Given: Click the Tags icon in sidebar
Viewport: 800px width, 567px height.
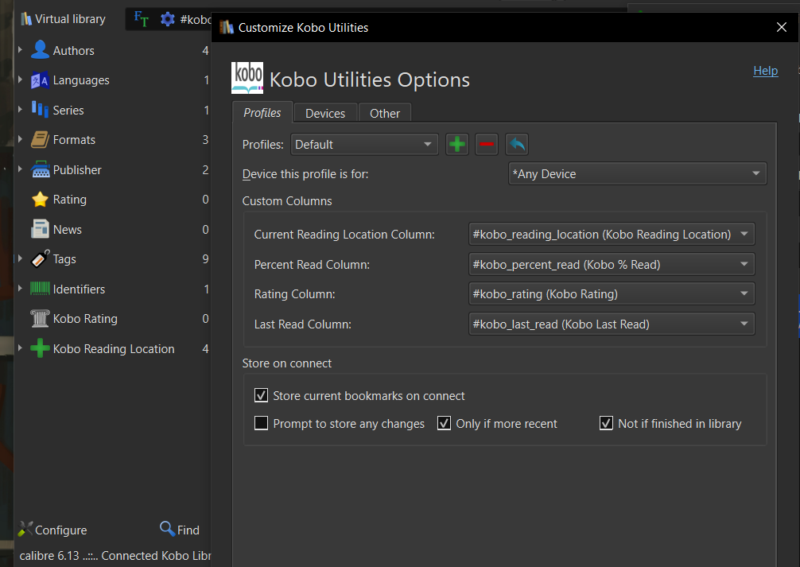Looking at the screenshot, I should click(40, 259).
